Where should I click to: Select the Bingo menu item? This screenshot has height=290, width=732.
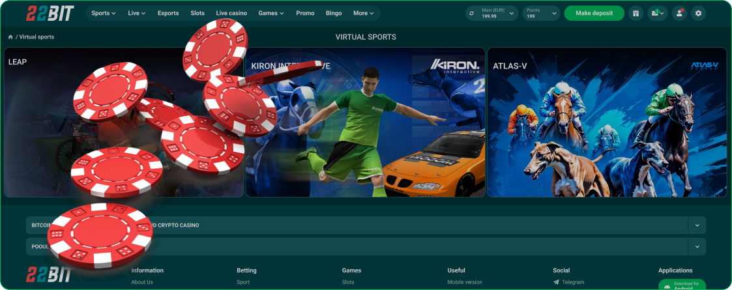(333, 13)
